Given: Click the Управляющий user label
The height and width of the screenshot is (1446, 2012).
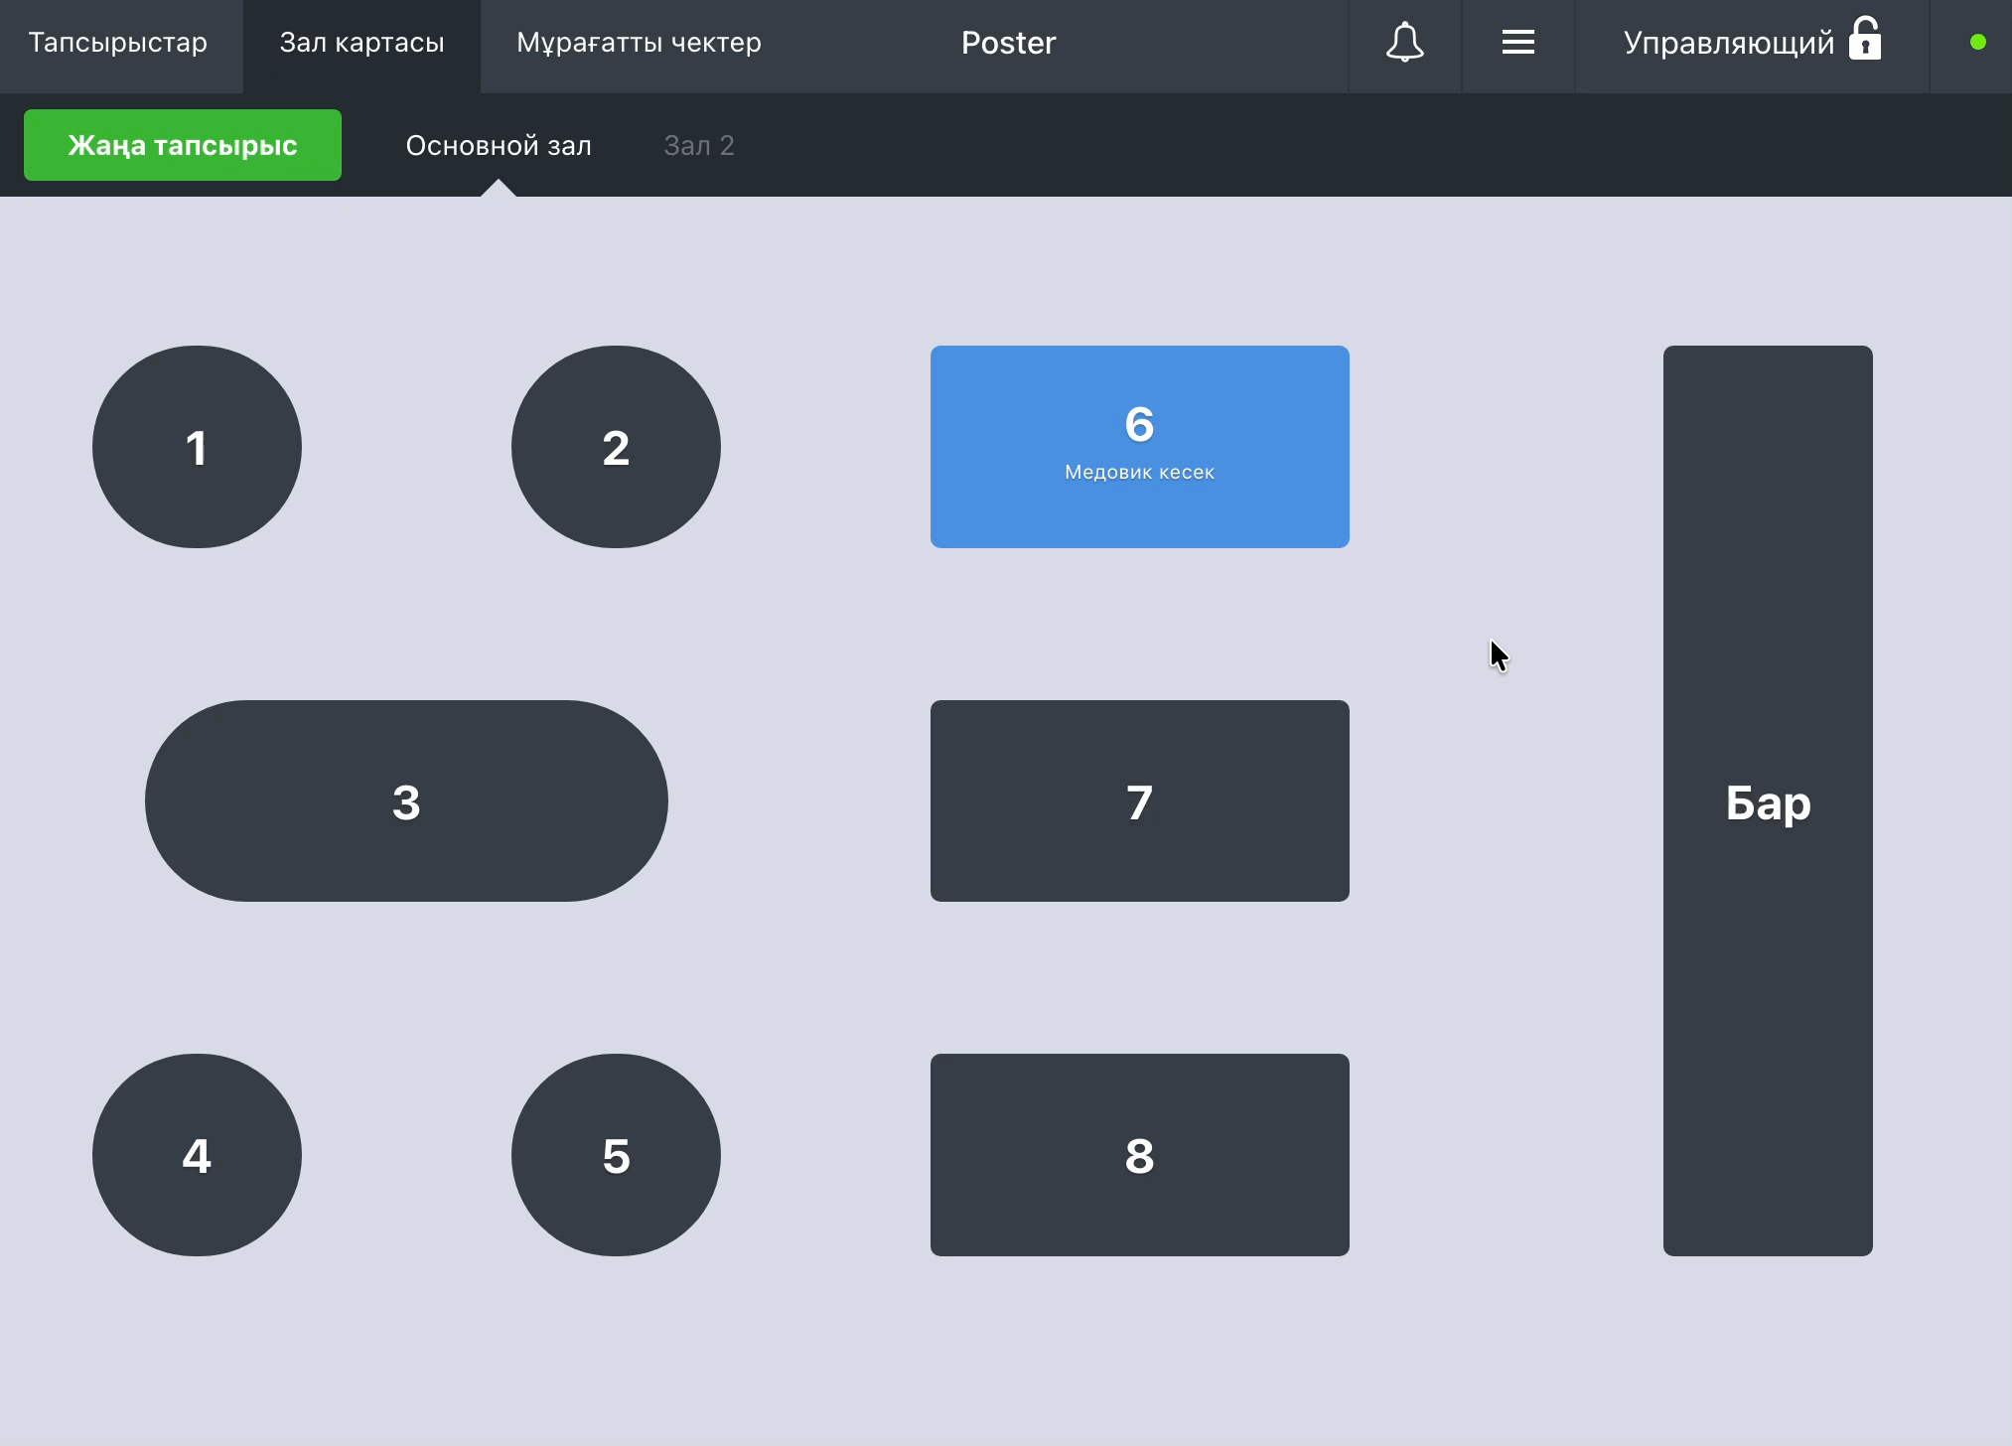Looking at the screenshot, I should tap(1728, 43).
